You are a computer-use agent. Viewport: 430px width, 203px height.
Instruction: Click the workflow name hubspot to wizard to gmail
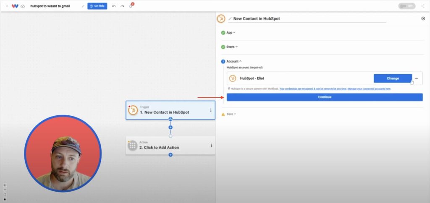(x=50, y=6)
